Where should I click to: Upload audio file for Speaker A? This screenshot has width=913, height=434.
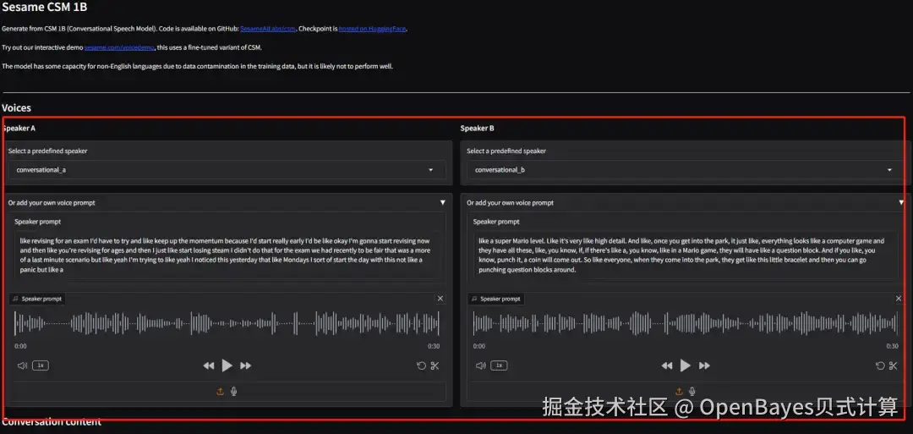click(220, 392)
